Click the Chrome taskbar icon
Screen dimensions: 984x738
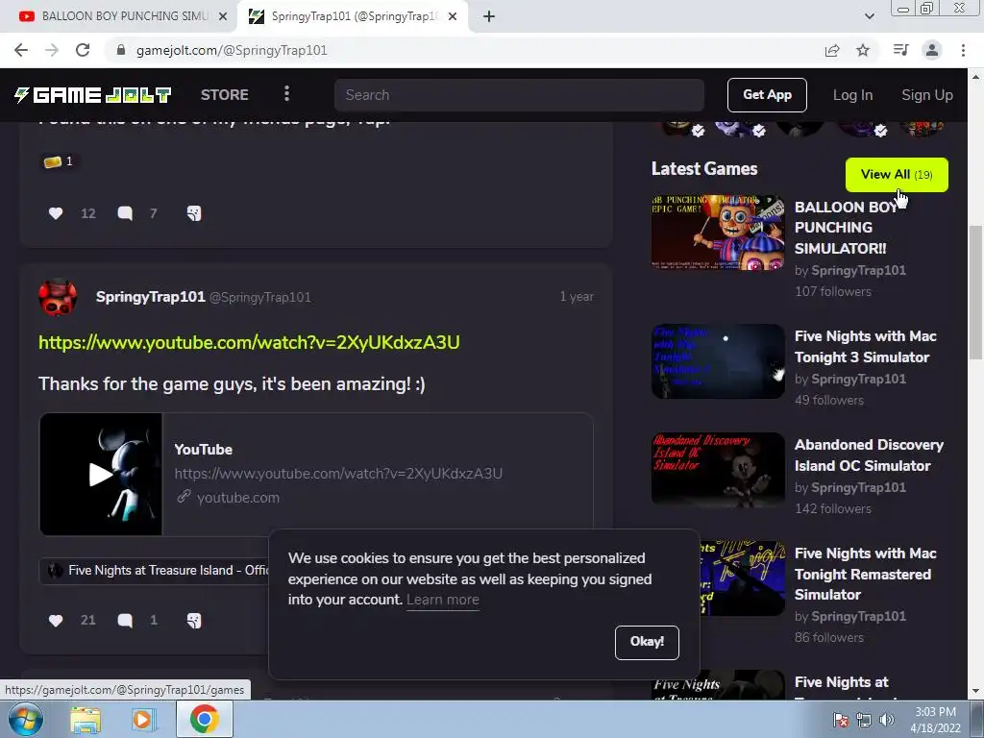(x=204, y=720)
